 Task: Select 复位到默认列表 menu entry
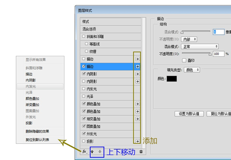[x=38, y=140]
